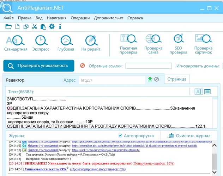The height and width of the screenshot is (176, 223).
Task: Toggle the Автопрокрутка checkbox
Action: (x=120, y=136)
